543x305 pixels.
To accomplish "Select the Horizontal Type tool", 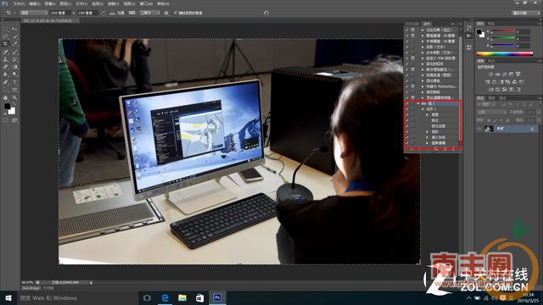I will pos(15,82).
